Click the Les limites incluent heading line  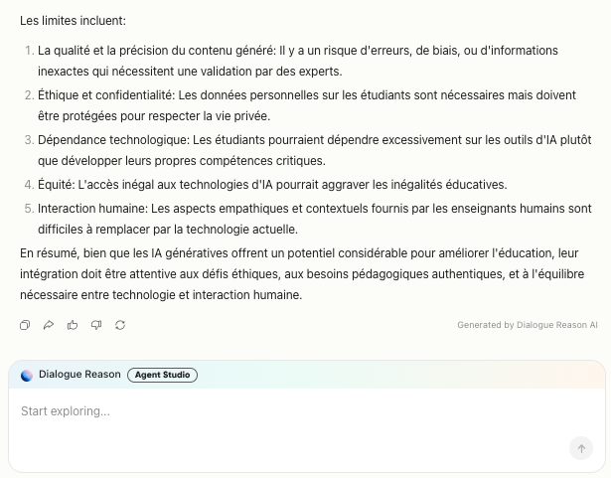pos(73,21)
